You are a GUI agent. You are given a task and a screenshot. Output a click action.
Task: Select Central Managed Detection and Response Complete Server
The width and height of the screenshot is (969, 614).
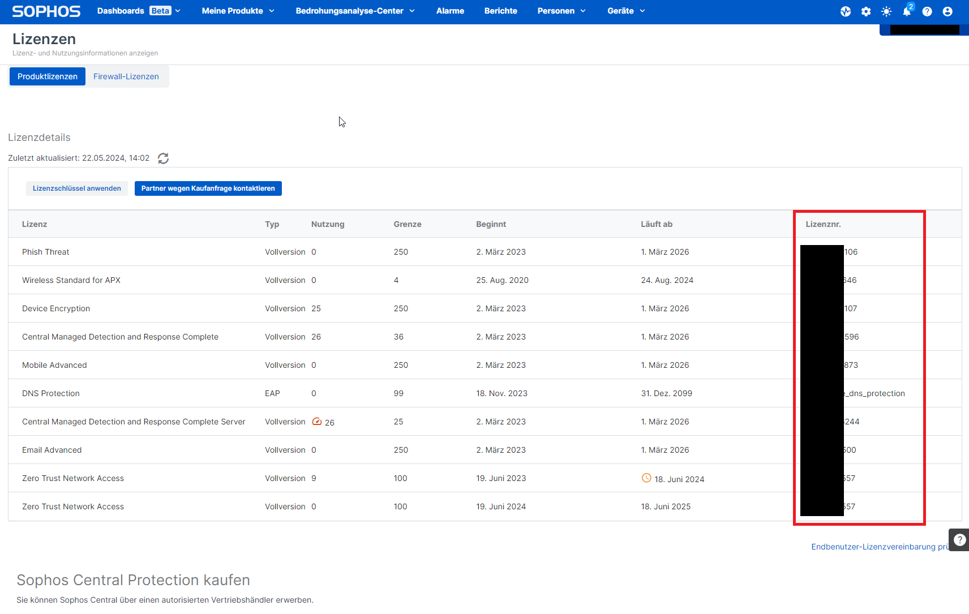pos(485,422)
